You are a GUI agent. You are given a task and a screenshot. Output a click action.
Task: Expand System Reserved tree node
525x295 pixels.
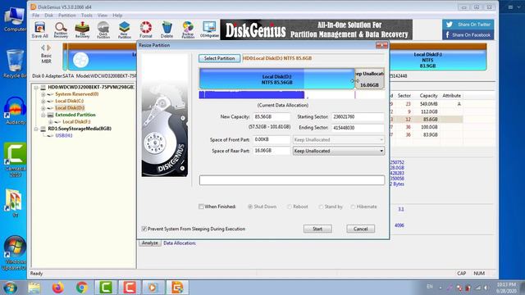(43, 94)
